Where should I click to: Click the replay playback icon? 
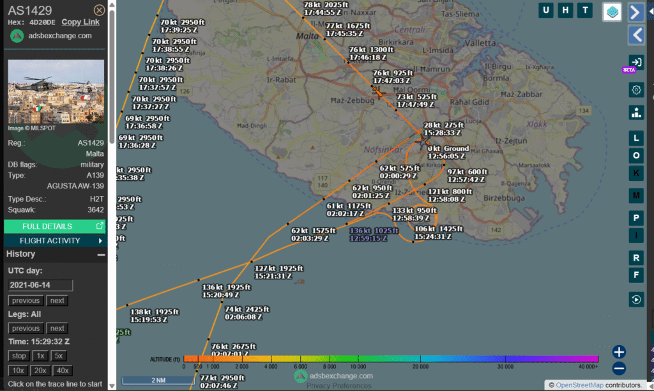[x=636, y=299]
